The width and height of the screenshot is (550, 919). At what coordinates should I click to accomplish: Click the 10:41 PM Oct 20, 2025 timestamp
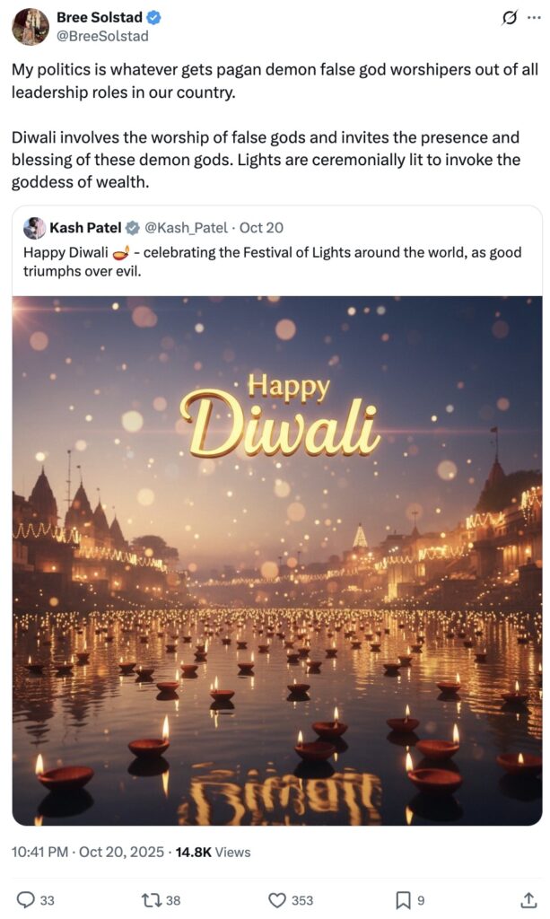click(85, 852)
